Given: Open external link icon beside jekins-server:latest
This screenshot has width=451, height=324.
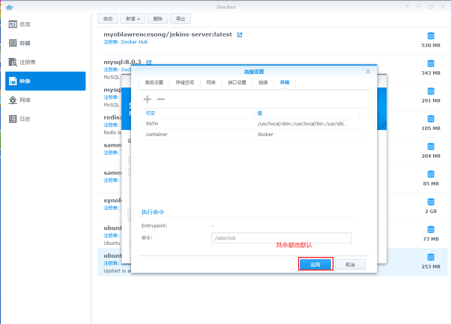Looking at the screenshot, I should [x=240, y=34].
